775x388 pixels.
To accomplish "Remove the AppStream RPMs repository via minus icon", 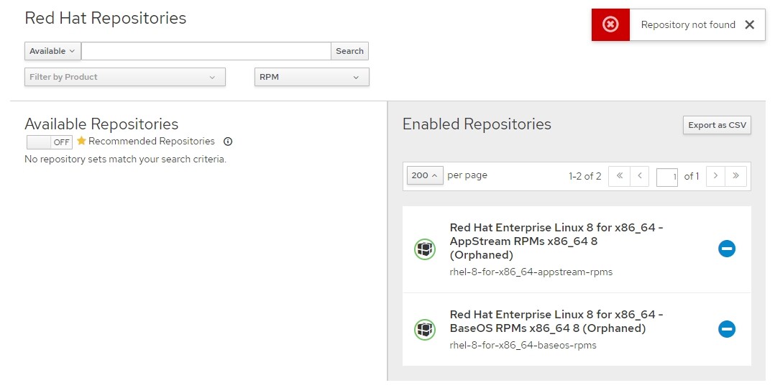I will click(x=727, y=249).
